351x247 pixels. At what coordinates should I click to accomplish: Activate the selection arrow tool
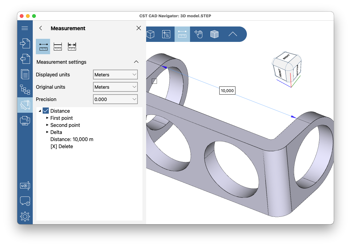click(166, 34)
